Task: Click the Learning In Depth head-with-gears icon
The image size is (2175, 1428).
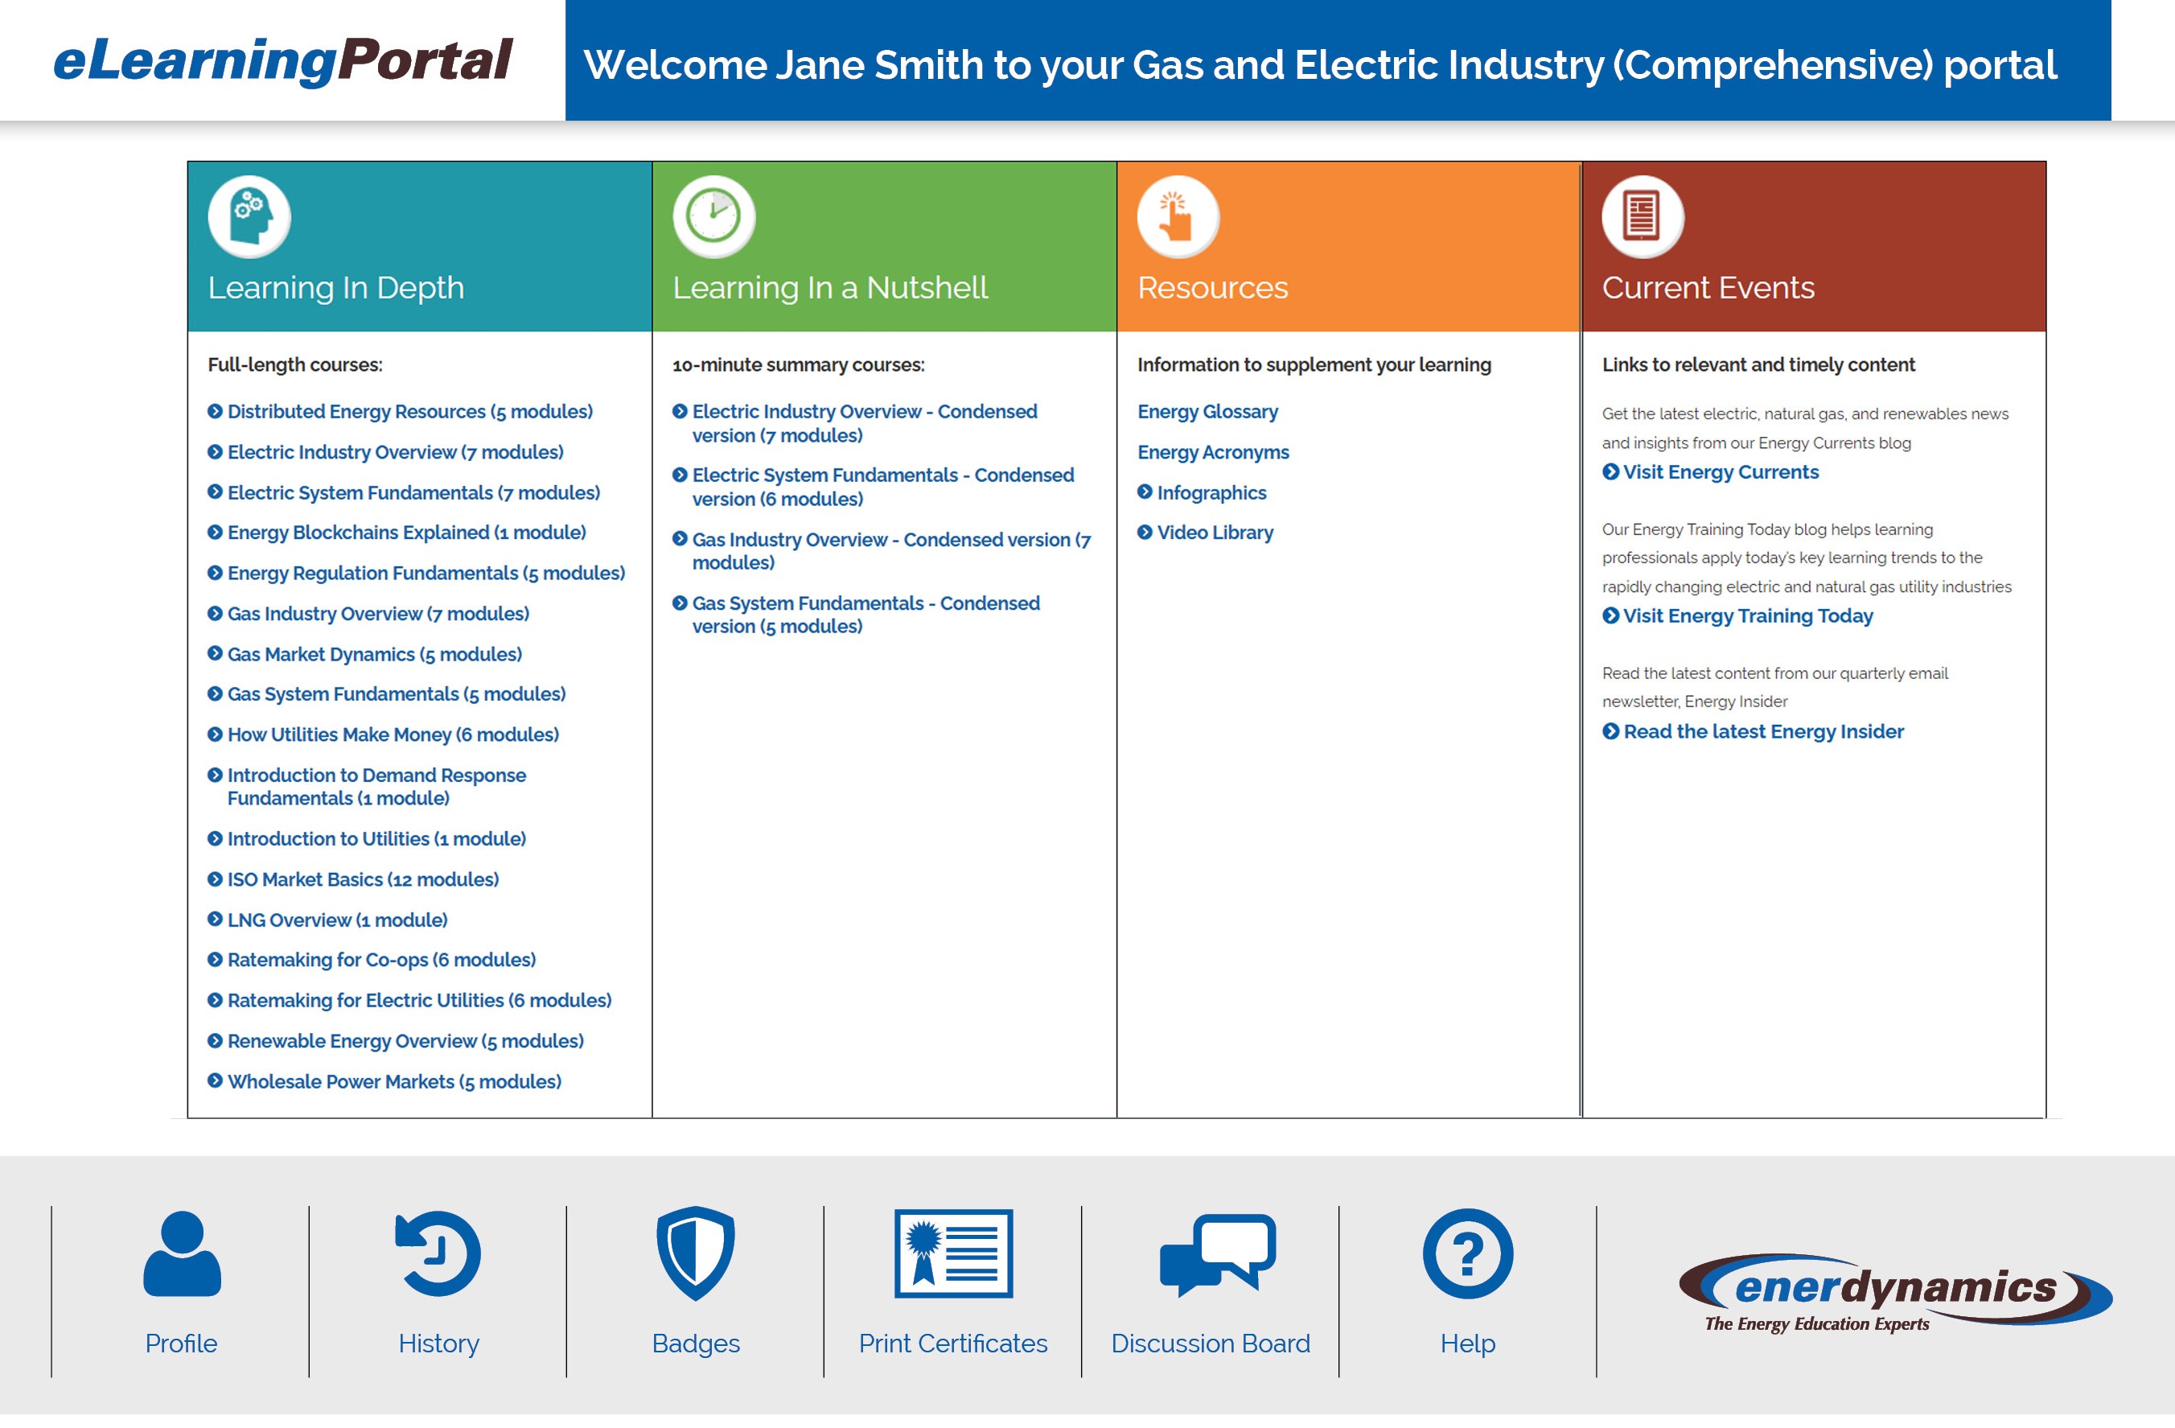Action: pos(249,216)
